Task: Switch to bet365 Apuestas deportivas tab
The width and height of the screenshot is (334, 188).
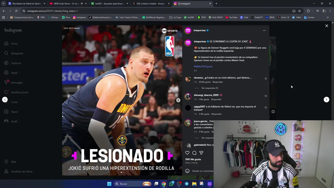Action: coord(110,4)
